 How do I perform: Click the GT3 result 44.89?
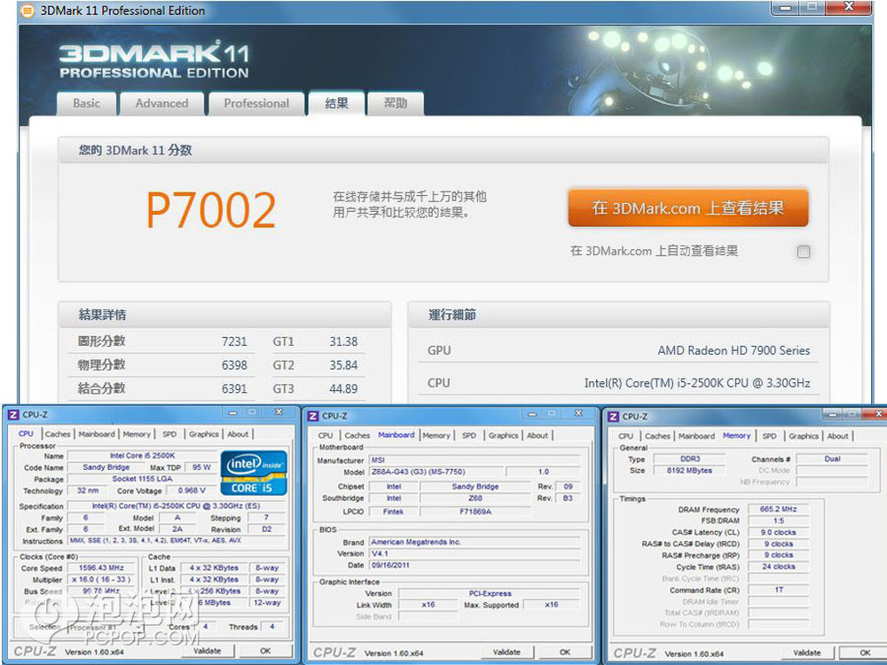coord(343,388)
